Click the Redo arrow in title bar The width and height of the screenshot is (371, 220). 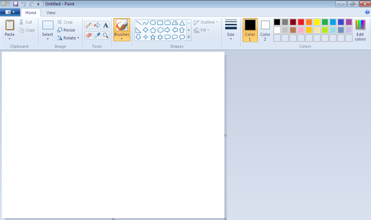31,4
